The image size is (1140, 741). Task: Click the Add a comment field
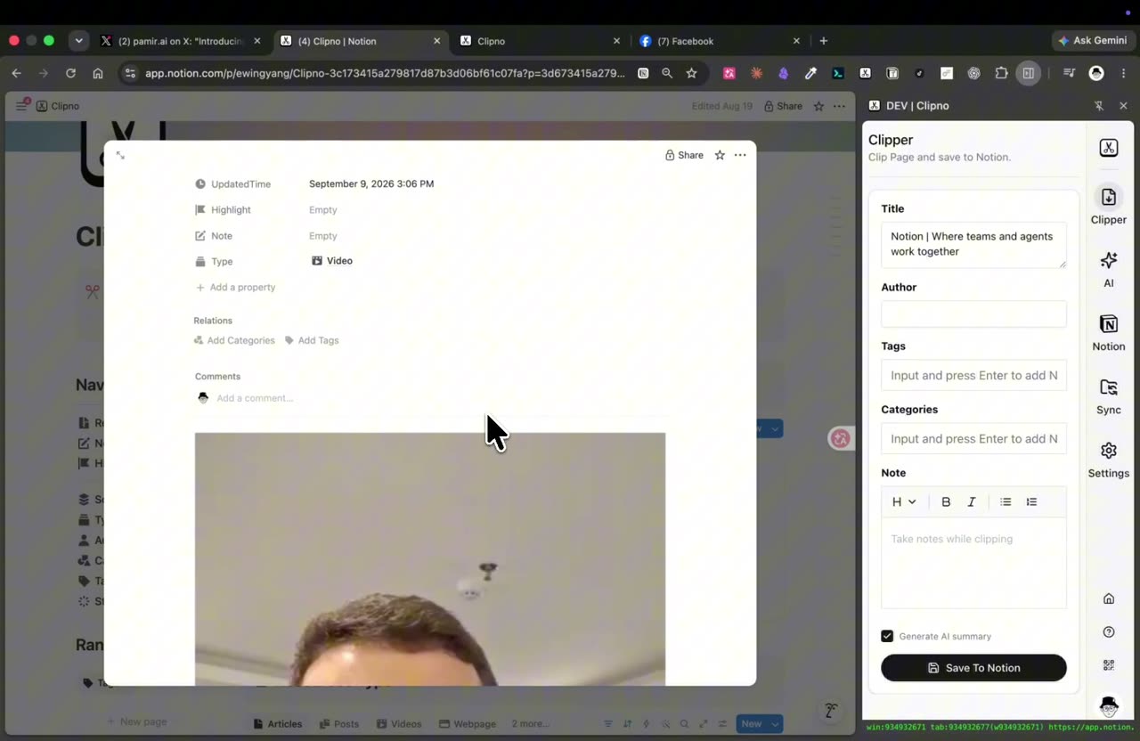click(255, 398)
